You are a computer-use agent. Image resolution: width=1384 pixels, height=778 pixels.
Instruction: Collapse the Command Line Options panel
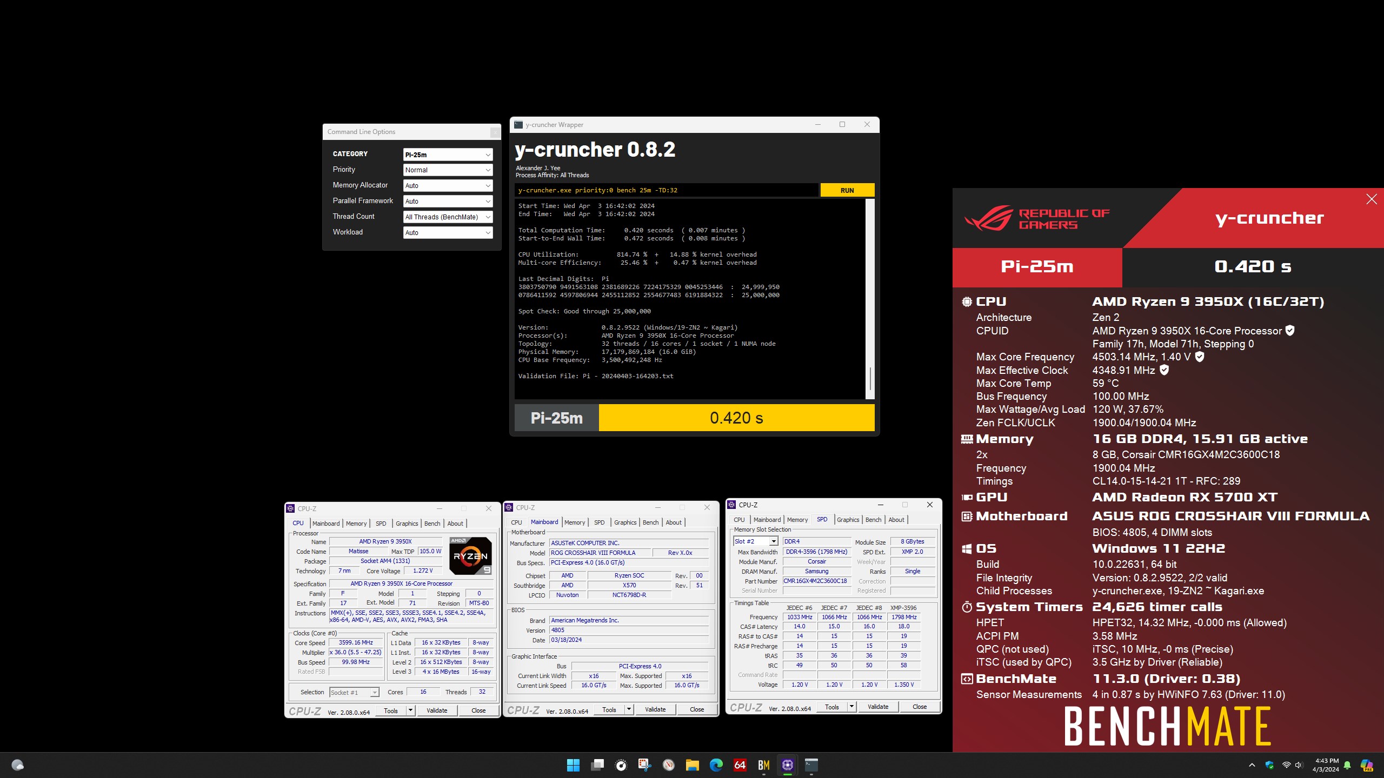[495, 132]
